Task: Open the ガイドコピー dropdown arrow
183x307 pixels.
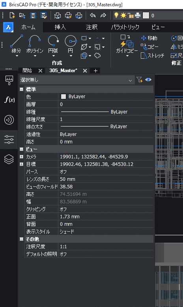Action: (127, 56)
